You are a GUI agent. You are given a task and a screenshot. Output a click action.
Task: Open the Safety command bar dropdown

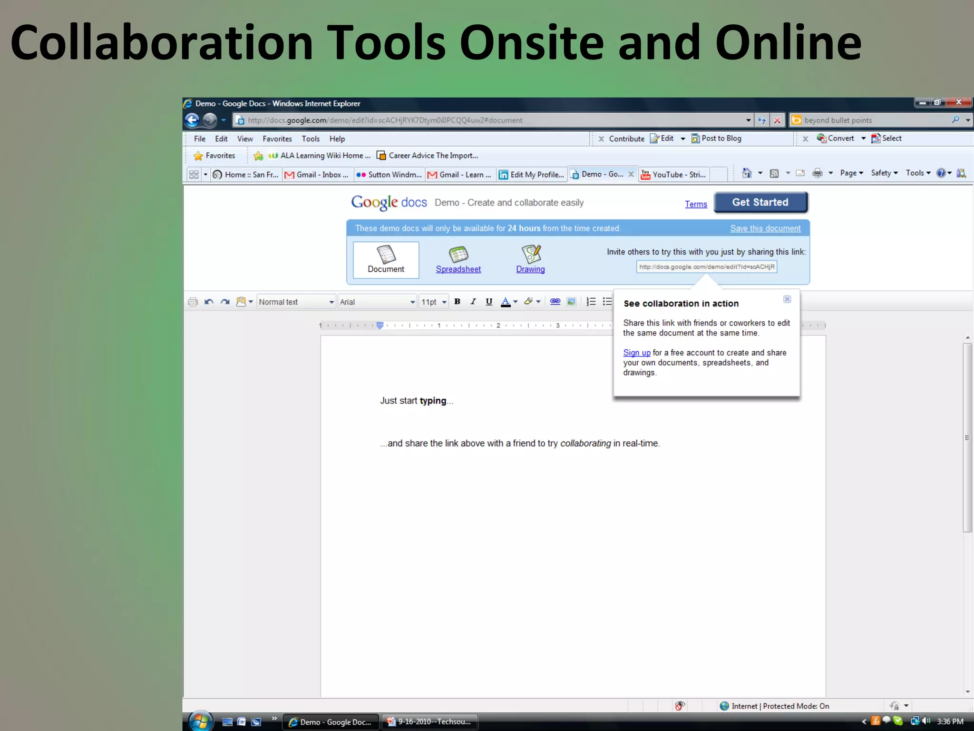884,173
